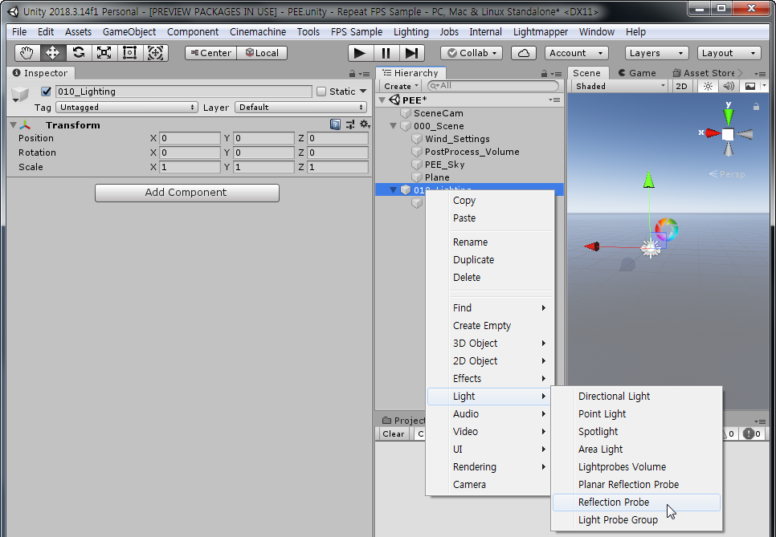The height and width of the screenshot is (537, 776).
Task: Open the Transform gear settings menu
Action: tap(365, 124)
